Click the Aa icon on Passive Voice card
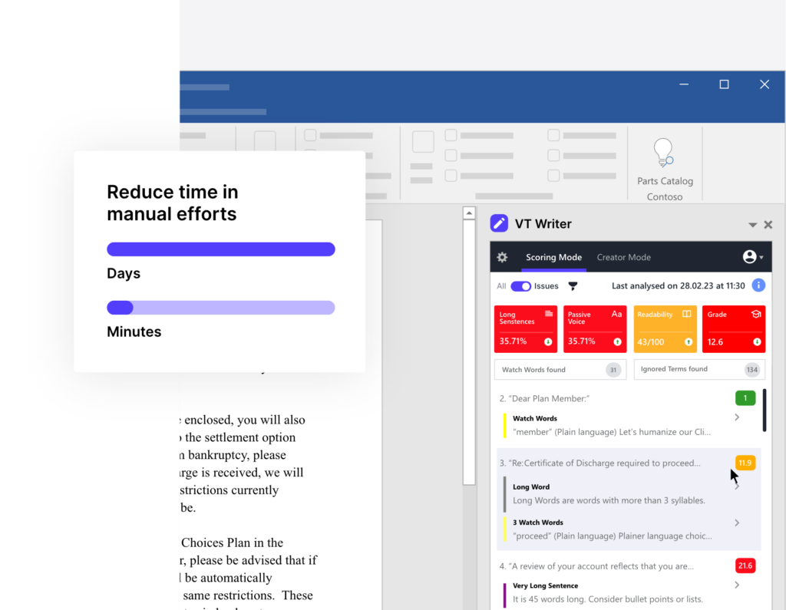Viewport: 786px width, 610px height. coord(617,315)
